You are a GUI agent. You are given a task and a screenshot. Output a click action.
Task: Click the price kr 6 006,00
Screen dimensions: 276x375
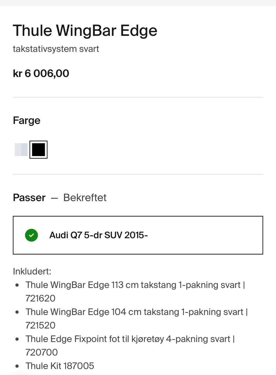coord(41,73)
